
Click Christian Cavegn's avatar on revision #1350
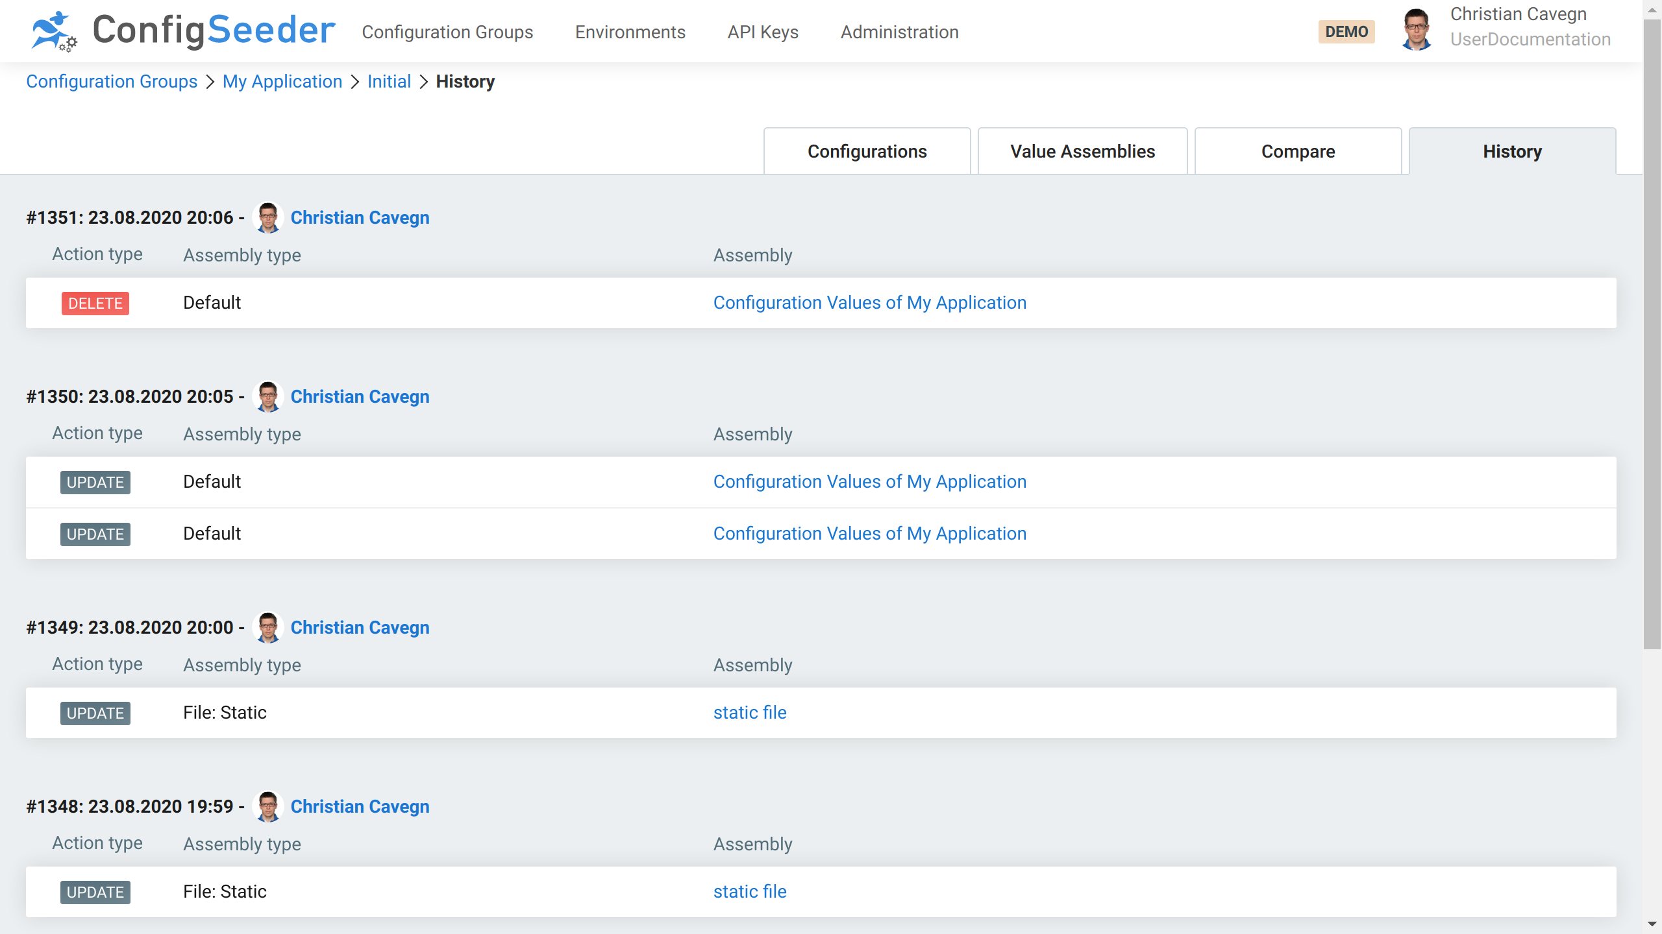click(x=268, y=396)
